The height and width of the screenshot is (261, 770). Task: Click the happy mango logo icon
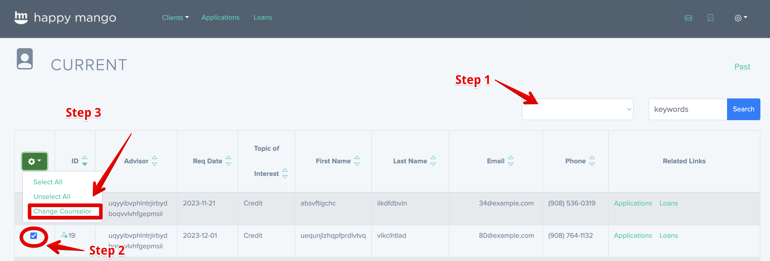tap(21, 18)
